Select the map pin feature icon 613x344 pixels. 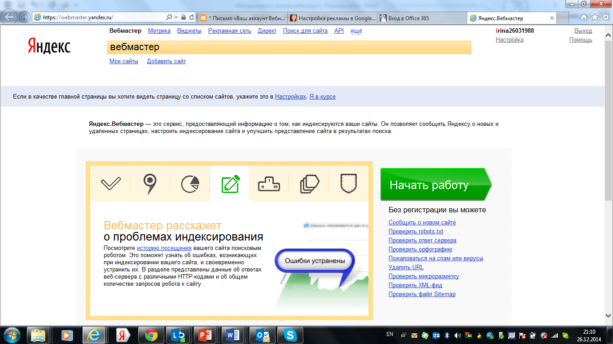click(150, 184)
